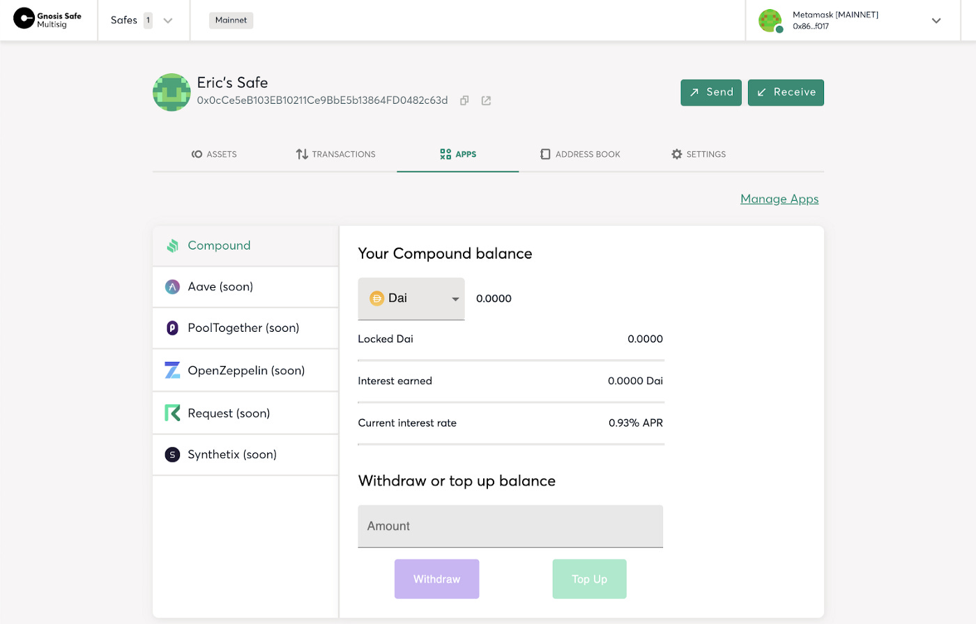Expand the Metamask wallet account menu

[x=936, y=20]
